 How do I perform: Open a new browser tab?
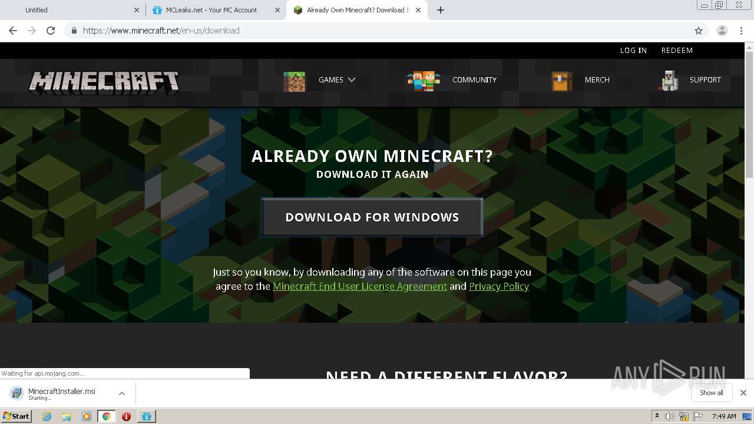coord(441,10)
